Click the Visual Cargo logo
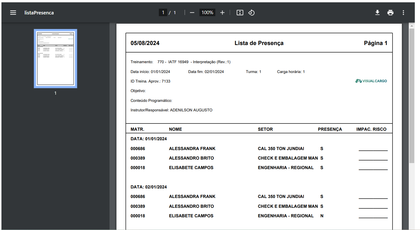Viewport: 420px width, 230px height. 371,81
